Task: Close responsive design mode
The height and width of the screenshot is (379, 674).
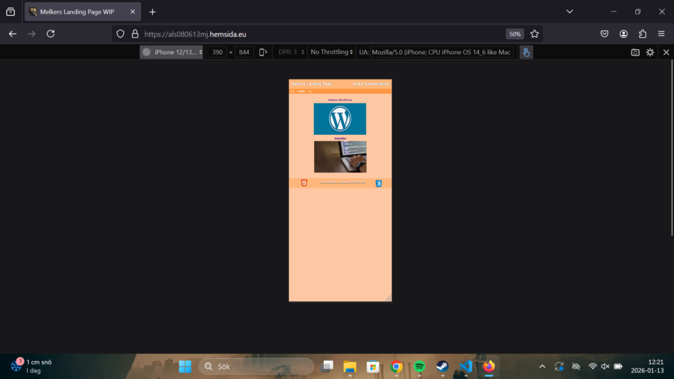Action: 666,52
